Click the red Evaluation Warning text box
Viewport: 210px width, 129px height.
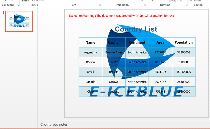[121, 16]
